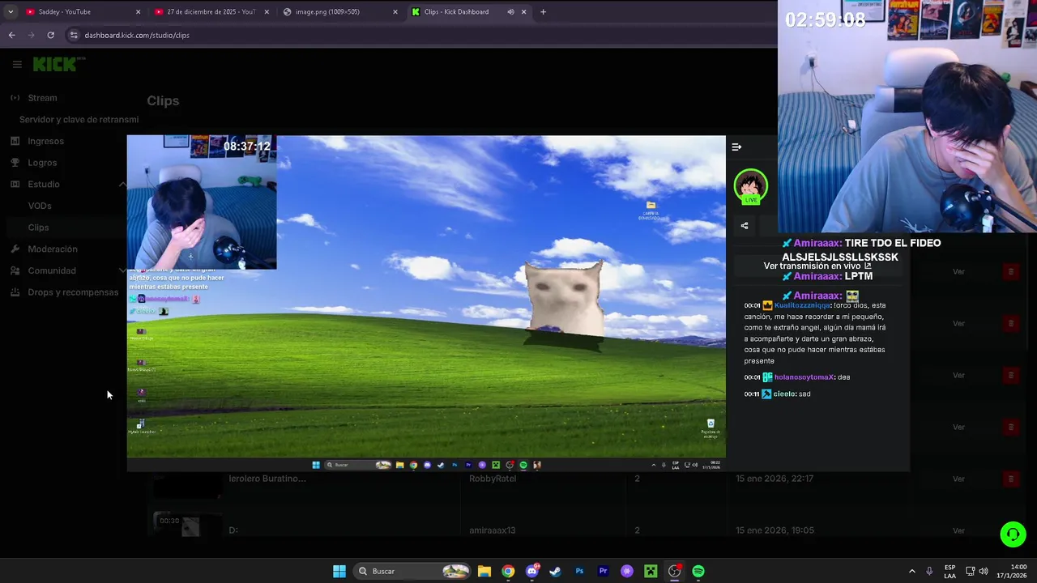Open the Windows Start menu
1037x583 pixels.
click(x=339, y=571)
